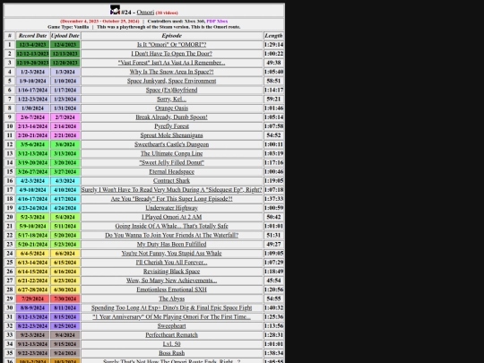484x363 pixels.
Task: Open episode 'I Don't Have To Open The Door?'
Action: pos(171,54)
